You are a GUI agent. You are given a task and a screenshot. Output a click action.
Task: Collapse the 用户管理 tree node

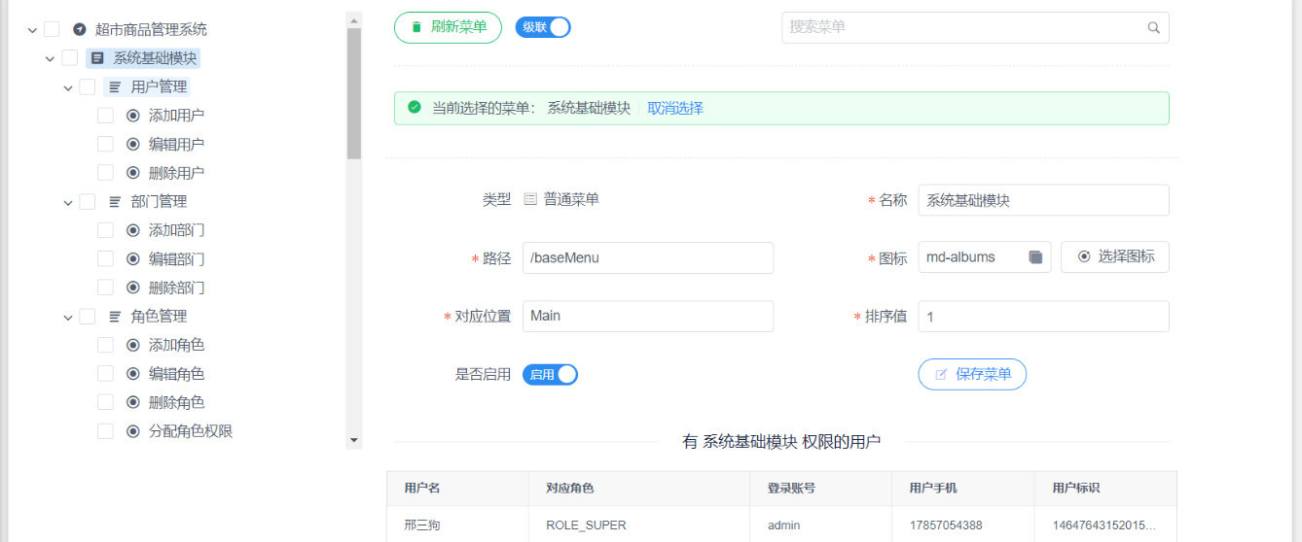click(x=68, y=87)
